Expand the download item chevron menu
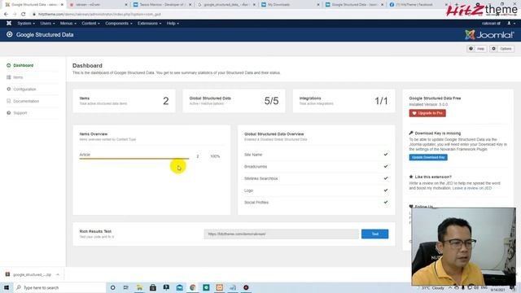The width and height of the screenshot is (521, 293). [58, 275]
